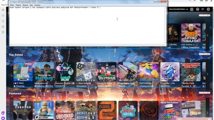Open NEW Pet Editor game thumbnail
This screenshot has height=120, width=214.
point(170,110)
